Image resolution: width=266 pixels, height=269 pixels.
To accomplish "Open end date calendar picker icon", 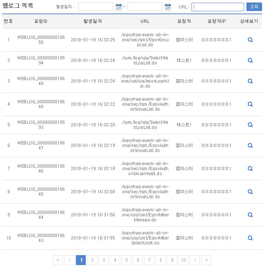I will pyautogui.click(x=168, y=7).
